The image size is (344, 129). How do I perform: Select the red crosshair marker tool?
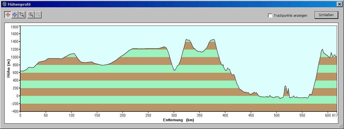click(8, 15)
